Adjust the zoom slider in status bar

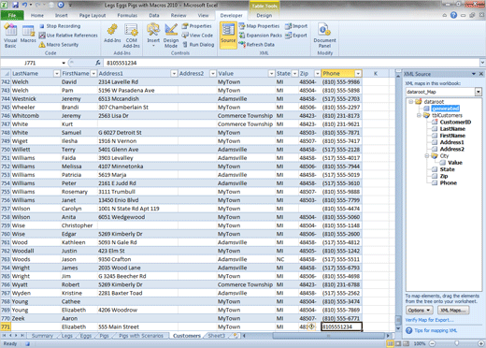[456, 343]
